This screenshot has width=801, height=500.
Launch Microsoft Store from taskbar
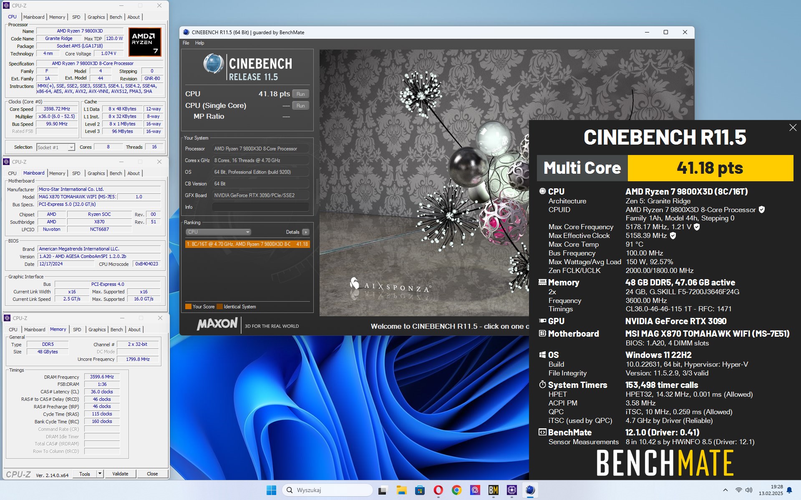point(420,490)
